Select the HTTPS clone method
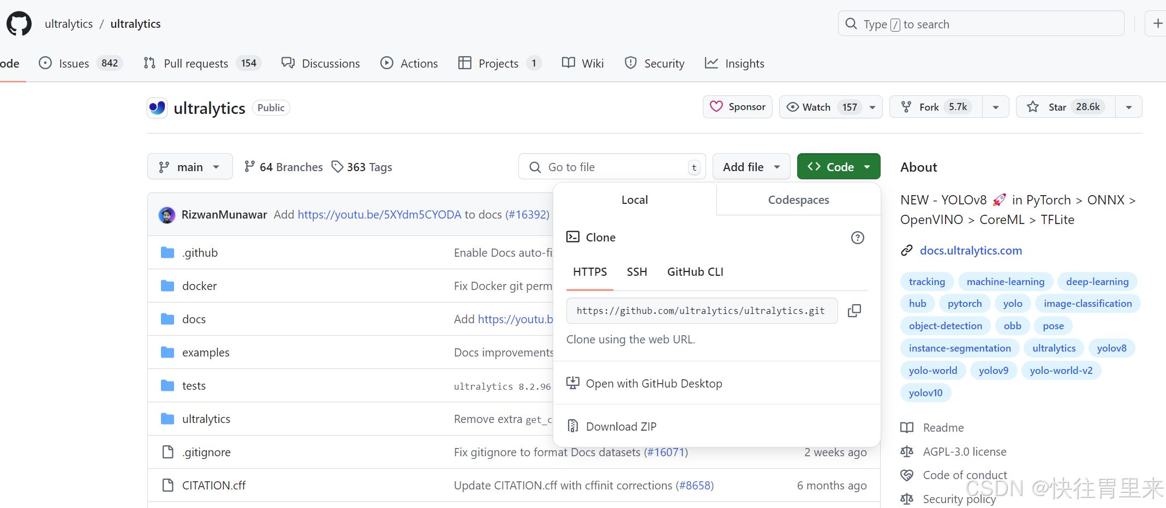 coord(590,272)
